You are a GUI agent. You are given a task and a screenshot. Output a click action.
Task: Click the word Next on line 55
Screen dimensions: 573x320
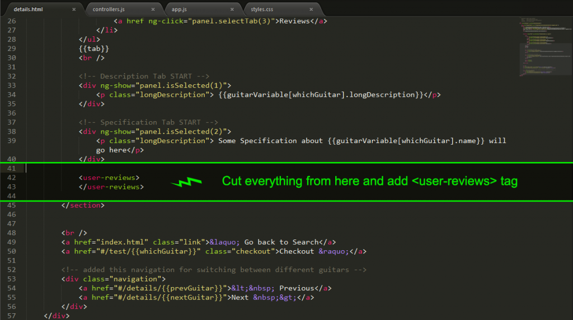pos(239,297)
